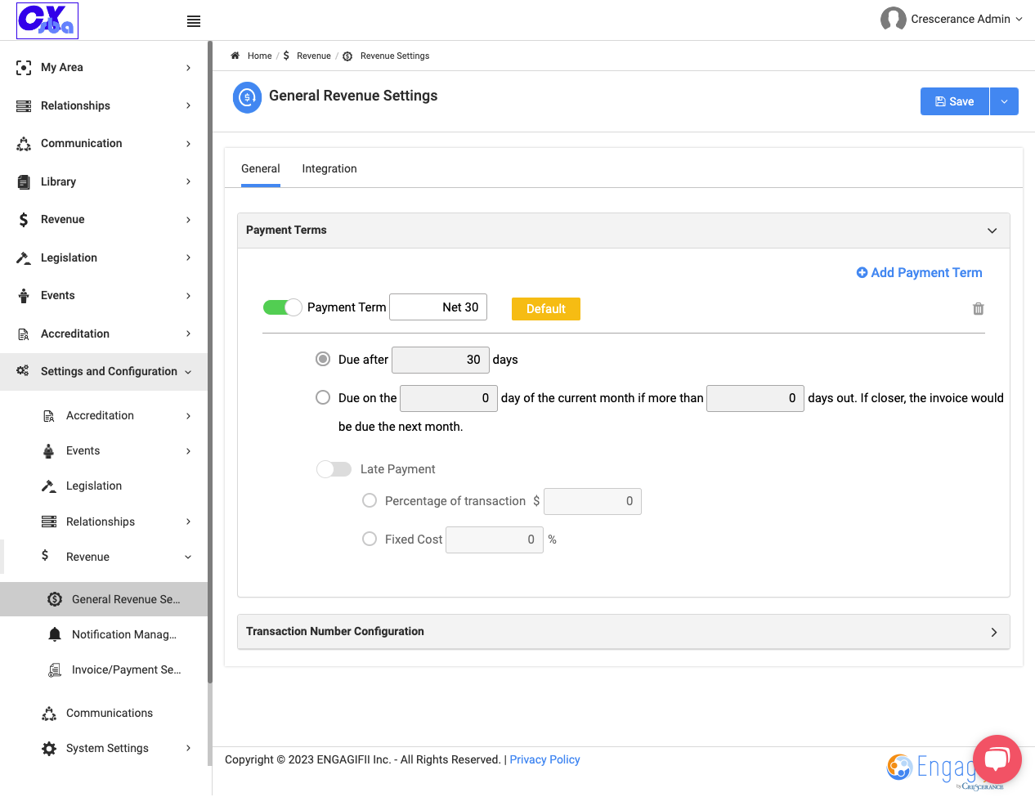Expand the Library menu chevron
1035x797 pixels.
click(x=188, y=181)
